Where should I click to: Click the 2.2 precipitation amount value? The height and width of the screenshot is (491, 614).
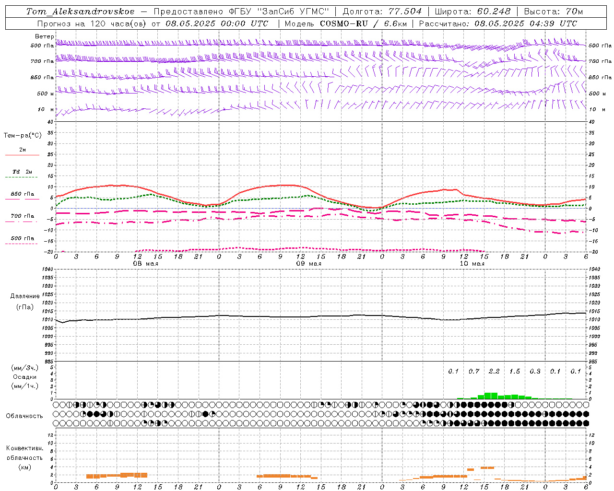click(x=494, y=371)
